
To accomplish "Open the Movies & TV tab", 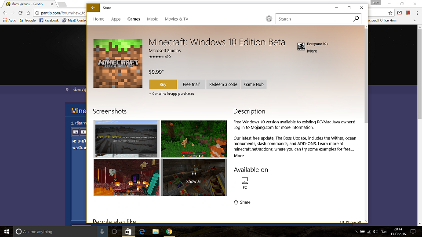I will point(177,19).
